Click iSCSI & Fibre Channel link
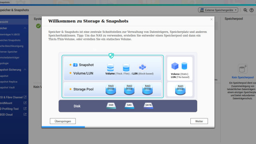 [11, 97]
